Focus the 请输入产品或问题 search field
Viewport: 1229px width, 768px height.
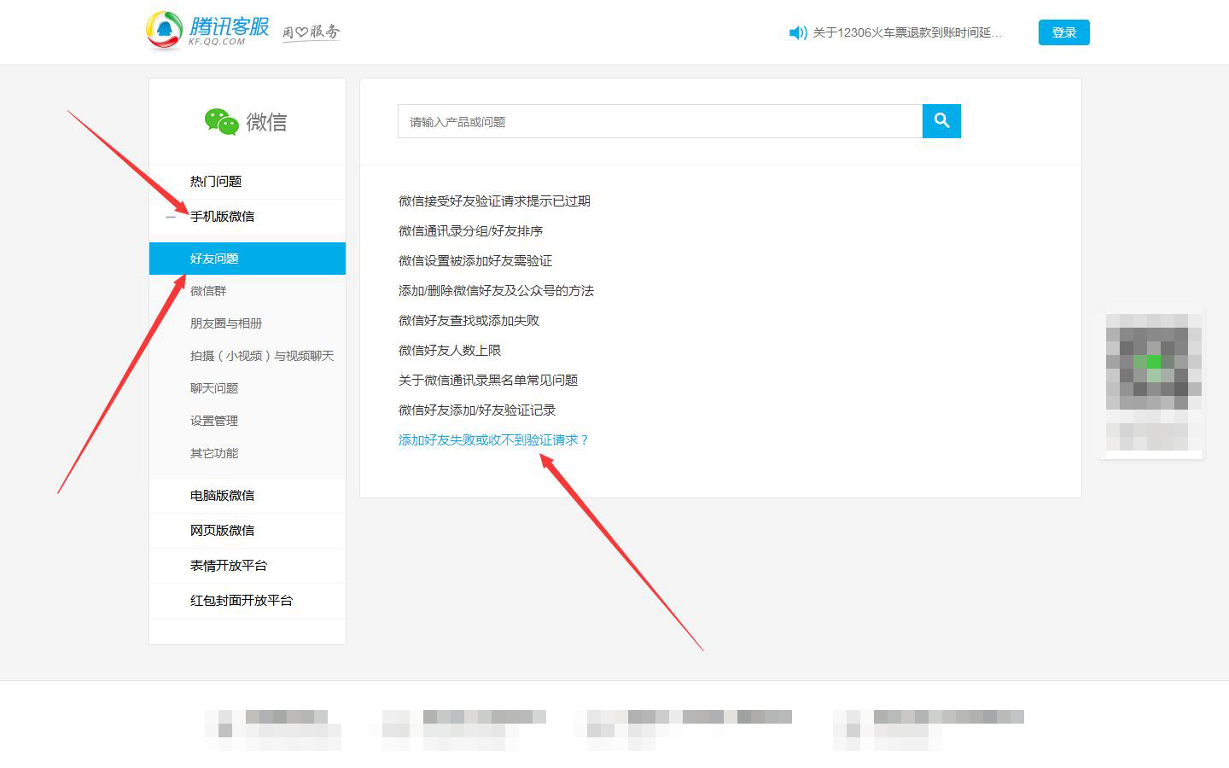click(660, 121)
